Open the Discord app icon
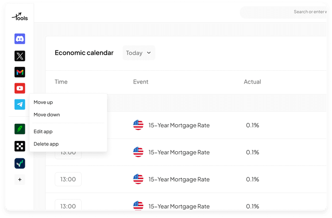The image size is (332, 218). (19, 39)
